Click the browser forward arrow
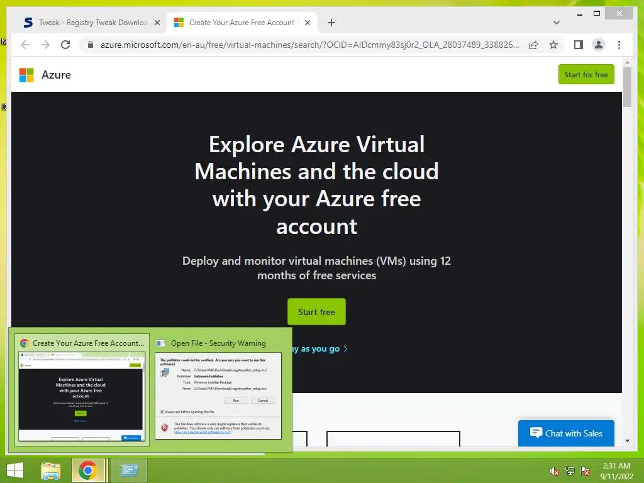Viewport: 644px width, 483px height. click(x=45, y=45)
